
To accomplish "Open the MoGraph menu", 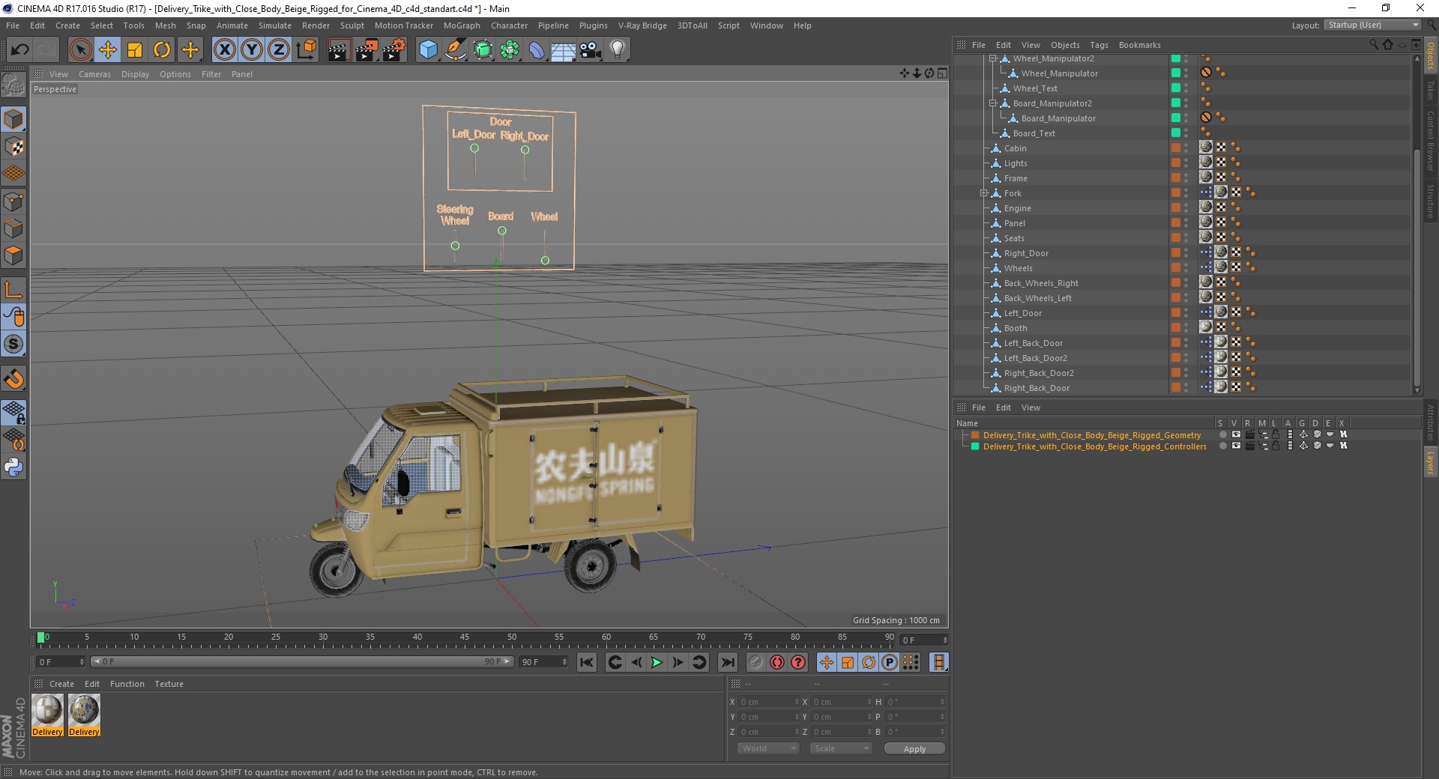I will (462, 25).
